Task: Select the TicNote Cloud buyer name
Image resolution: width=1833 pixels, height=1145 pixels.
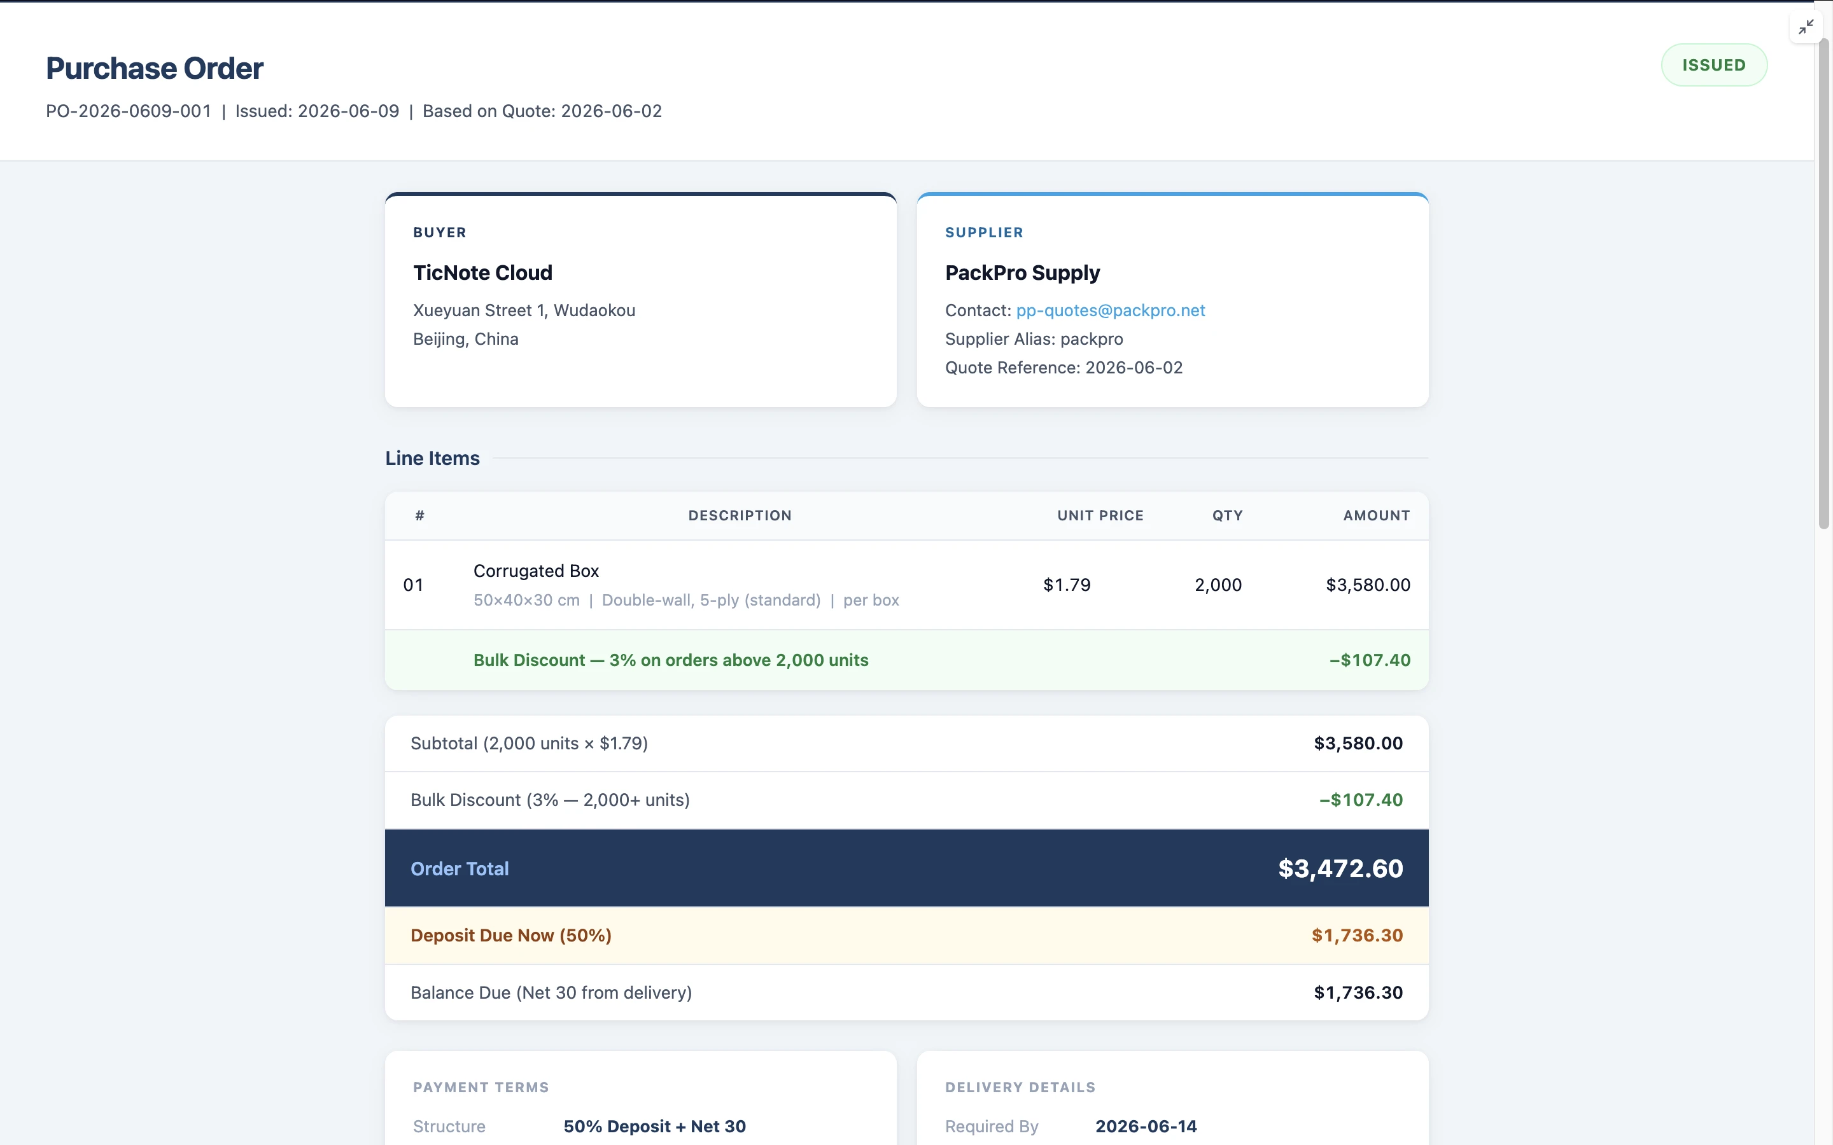Action: pos(482,273)
